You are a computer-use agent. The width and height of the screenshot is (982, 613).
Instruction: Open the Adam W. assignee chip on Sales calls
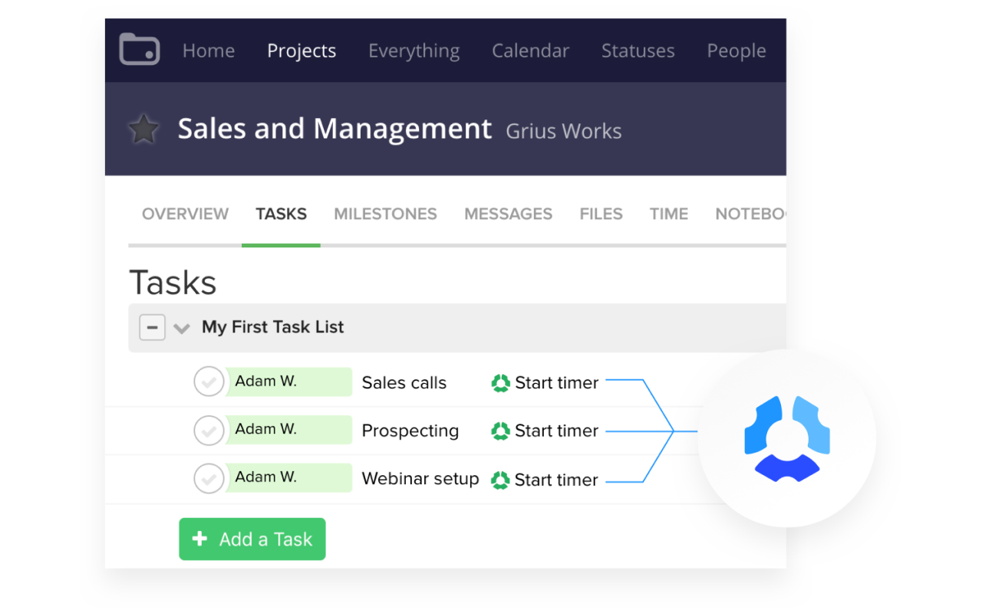(x=289, y=382)
